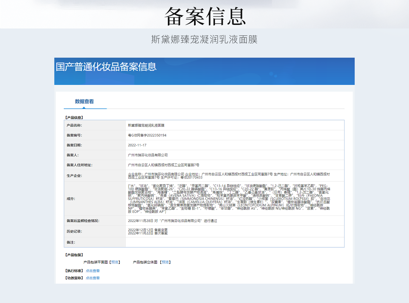
Task: Preview the 产品包装平面图 image
Action: coord(115,262)
